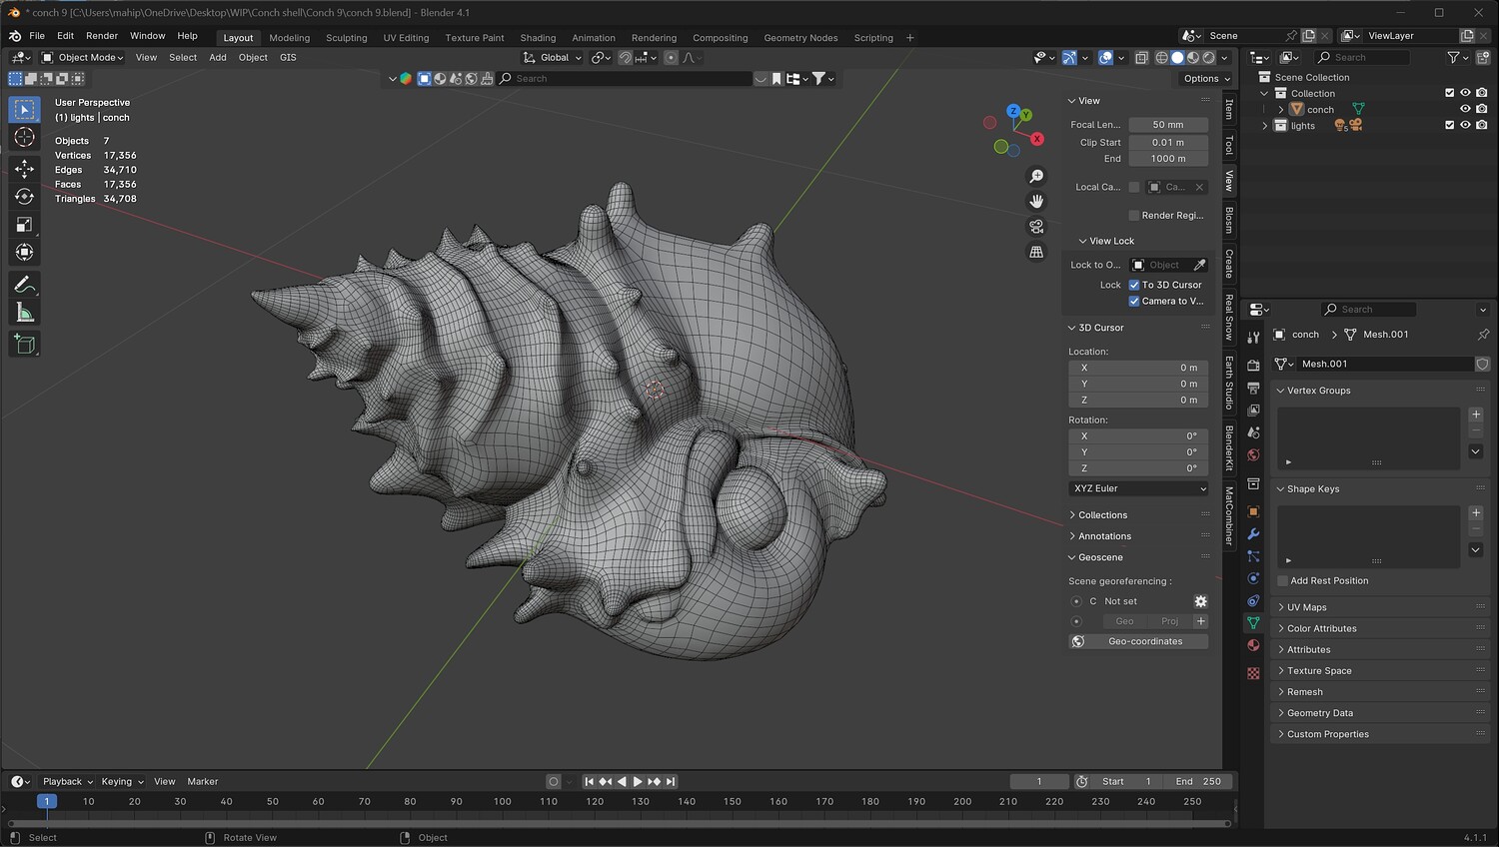This screenshot has height=847, width=1499.
Task: Hide the conch object in the outliner
Action: 1465,109
